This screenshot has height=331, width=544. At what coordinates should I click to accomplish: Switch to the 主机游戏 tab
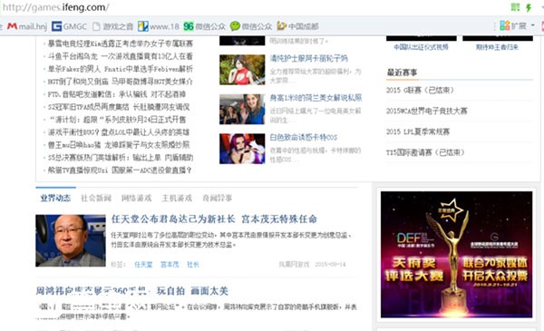pos(177,198)
